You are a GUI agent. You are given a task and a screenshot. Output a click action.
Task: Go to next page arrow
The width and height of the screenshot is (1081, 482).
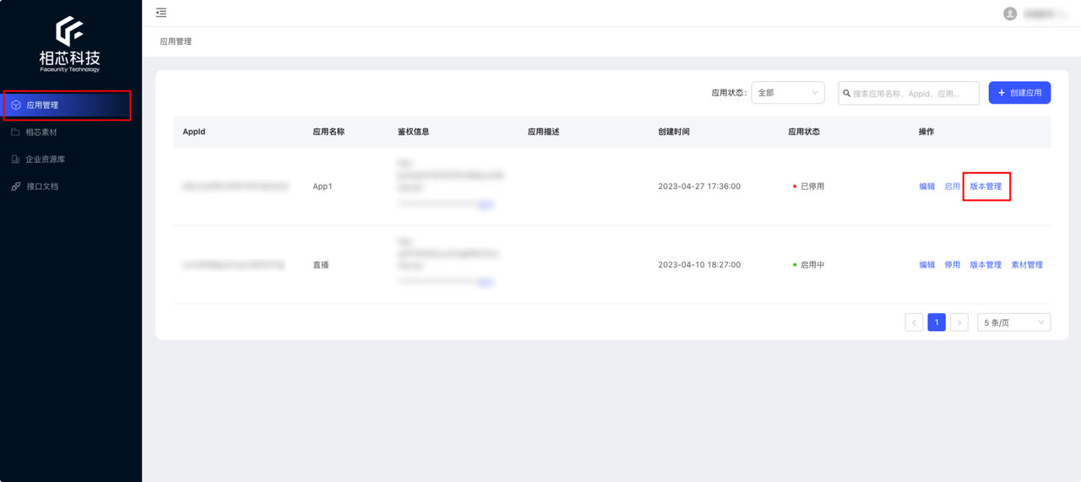point(959,322)
